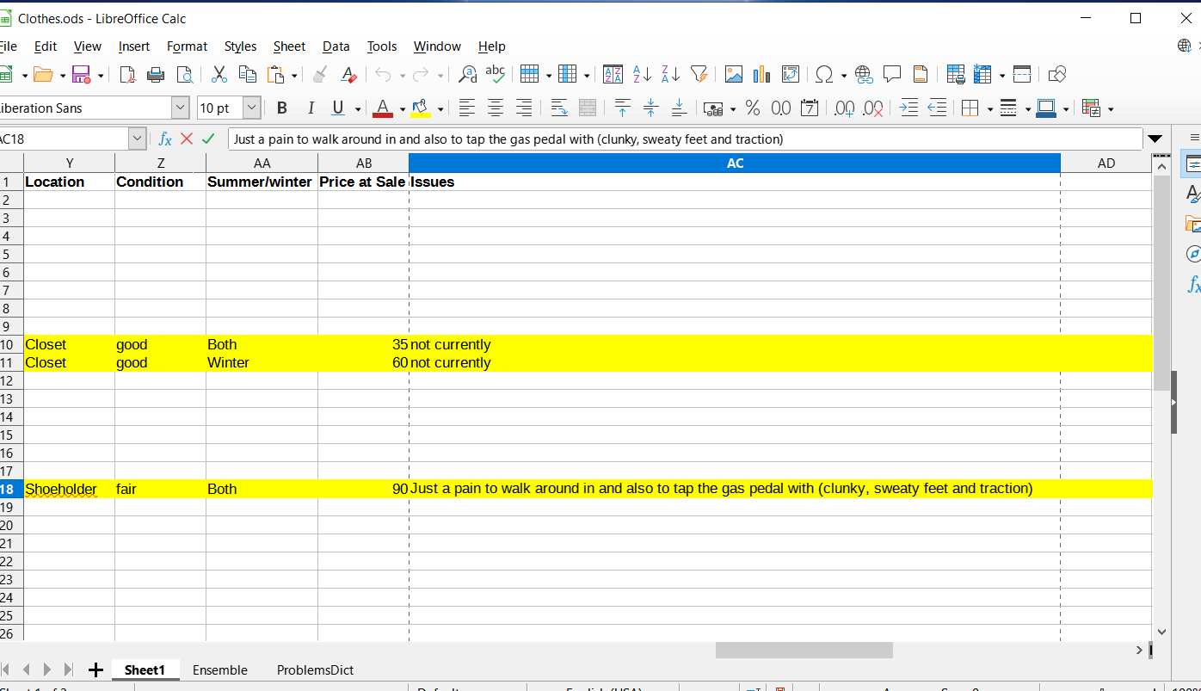Toggle Underline formatting
Image resolution: width=1201 pixels, height=691 pixels.
tap(336, 108)
